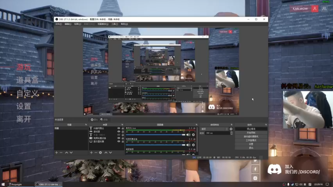Open the 视图(V) menu
Screen dimensions: 333x187
[77, 24]
